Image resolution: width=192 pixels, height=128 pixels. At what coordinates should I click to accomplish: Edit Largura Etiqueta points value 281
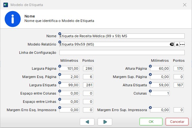pos(88,85)
